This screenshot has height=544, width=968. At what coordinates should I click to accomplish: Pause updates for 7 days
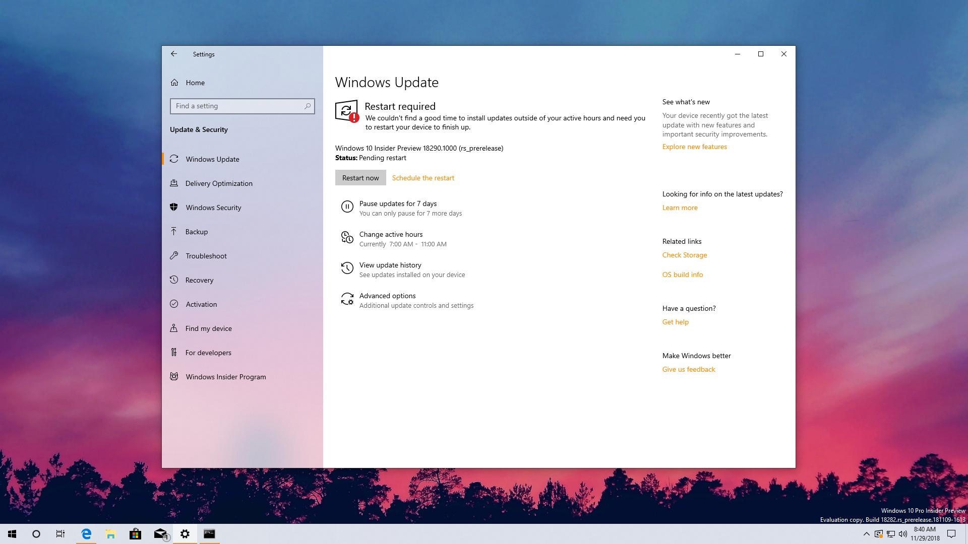pos(398,203)
